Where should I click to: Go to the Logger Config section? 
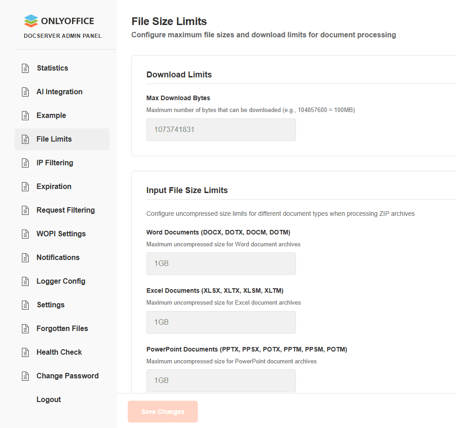coord(61,281)
